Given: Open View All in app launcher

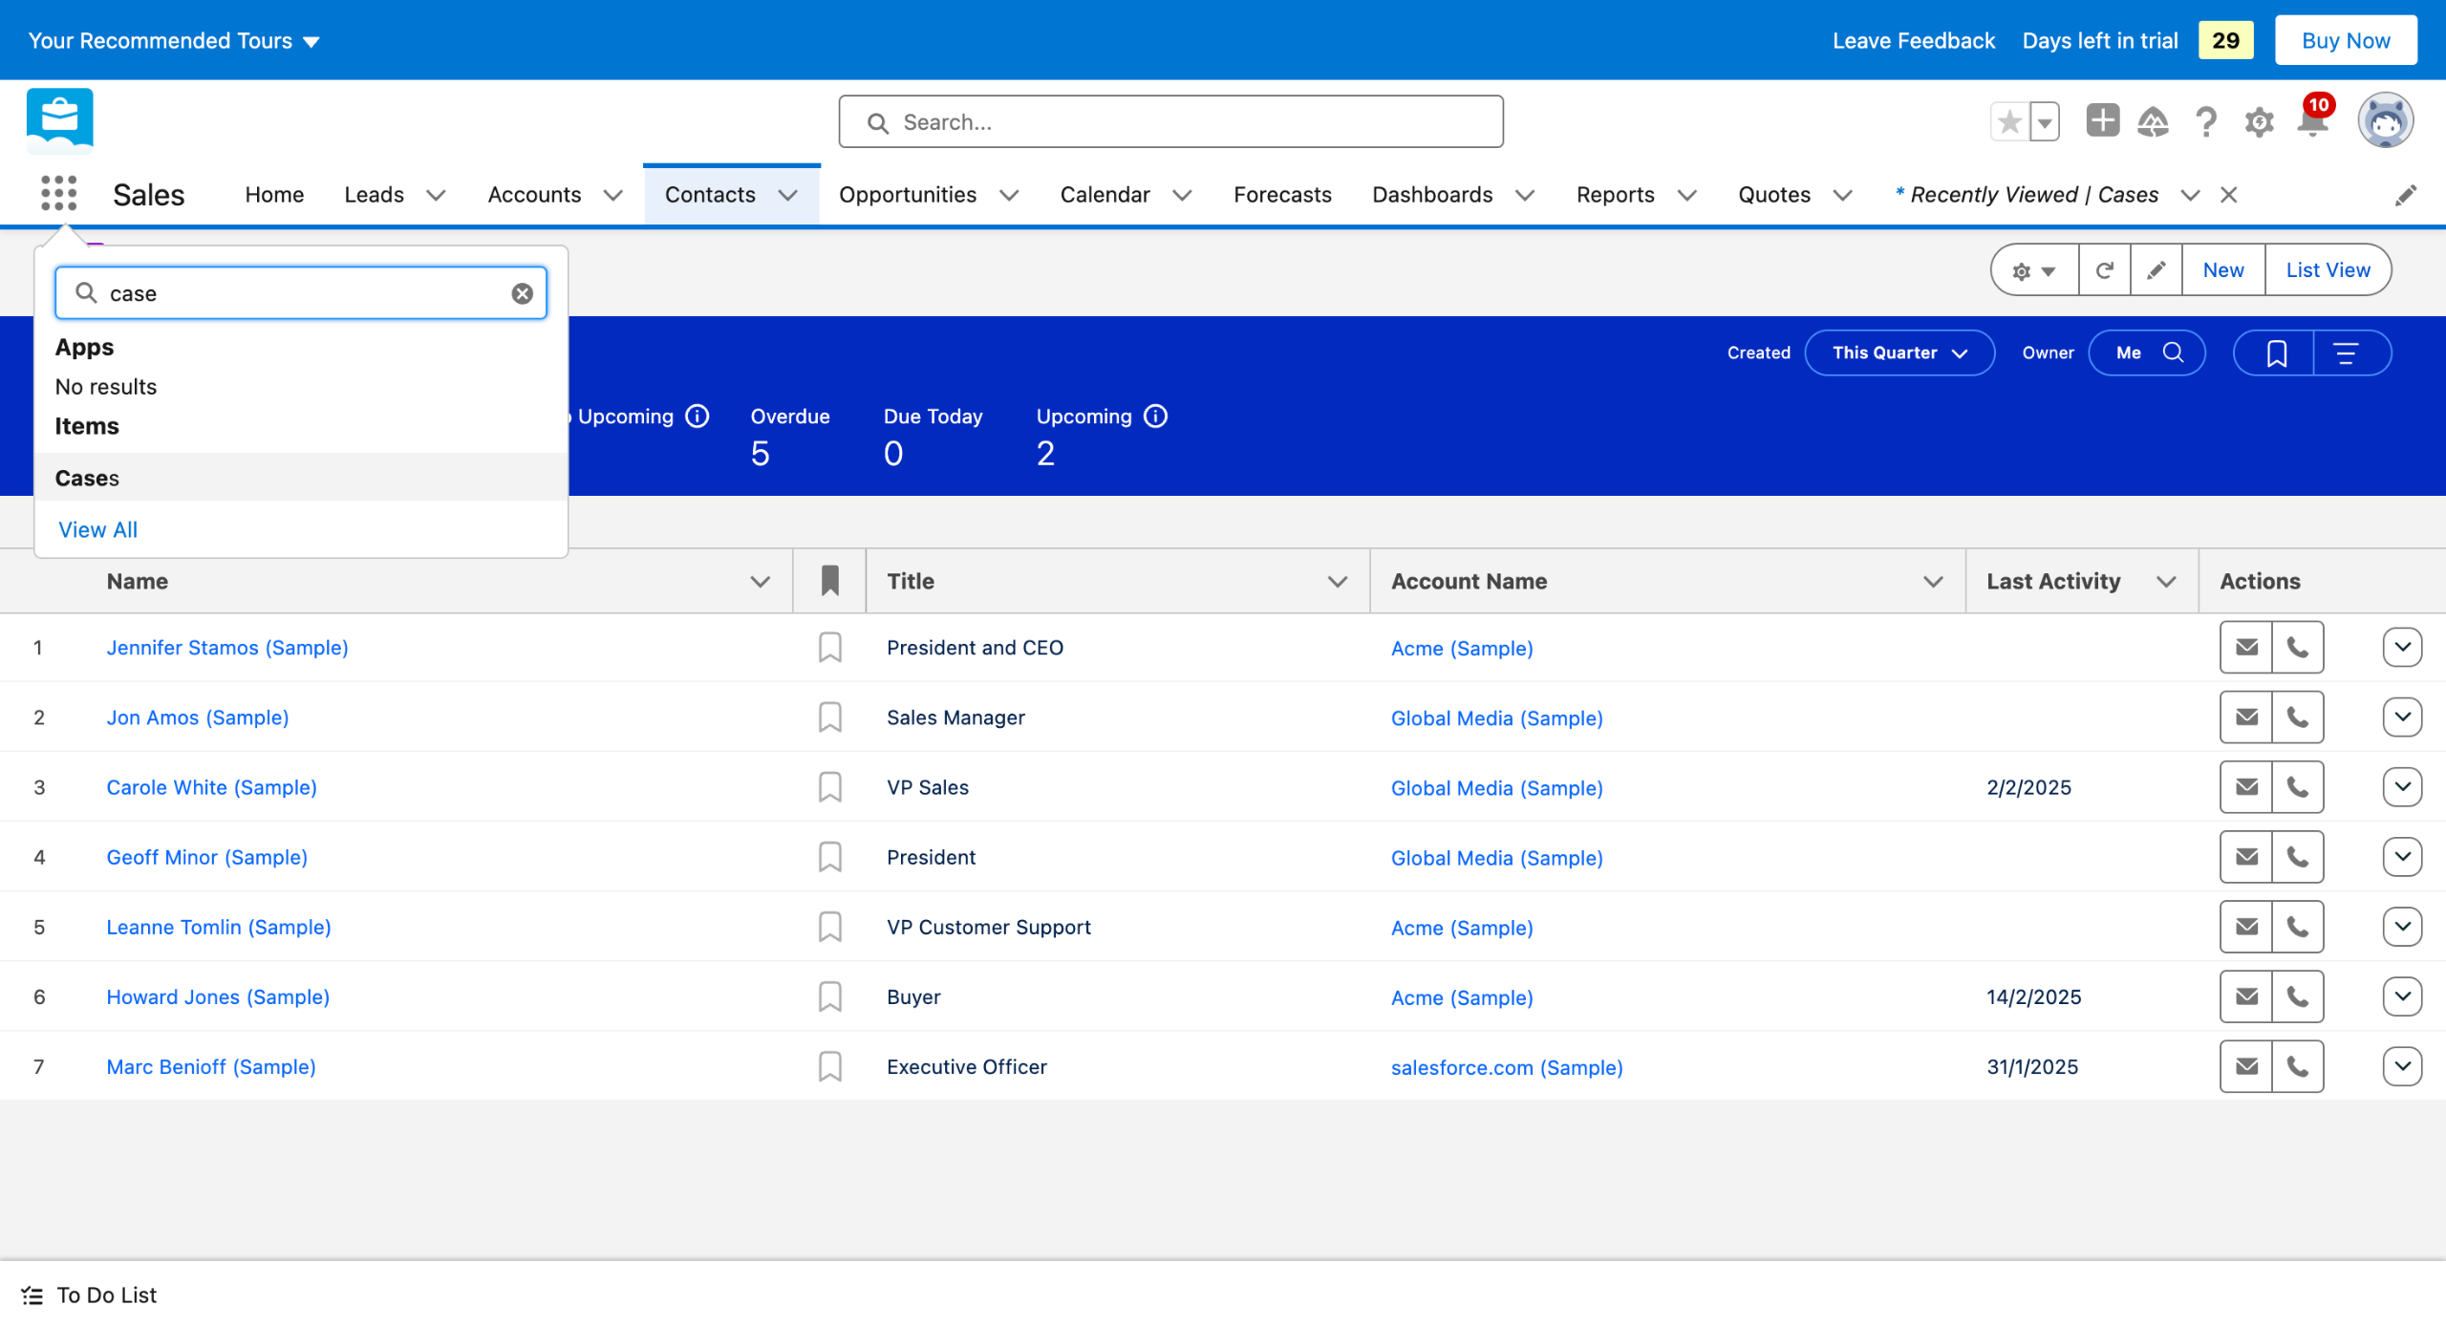Looking at the screenshot, I should [97, 529].
